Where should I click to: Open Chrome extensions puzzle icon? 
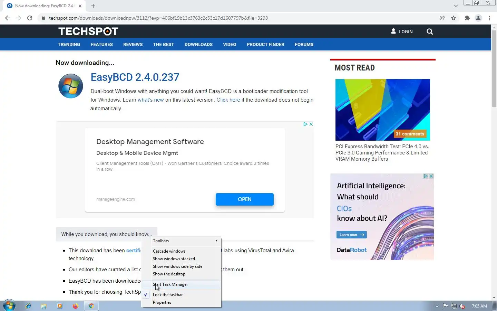point(467,18)
